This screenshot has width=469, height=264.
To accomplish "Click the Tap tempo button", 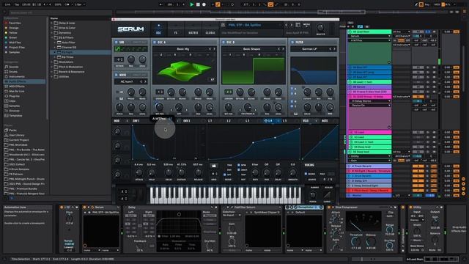I will point(17,4).
